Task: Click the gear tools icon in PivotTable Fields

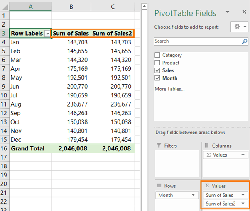Action: [x=237, y=27]
